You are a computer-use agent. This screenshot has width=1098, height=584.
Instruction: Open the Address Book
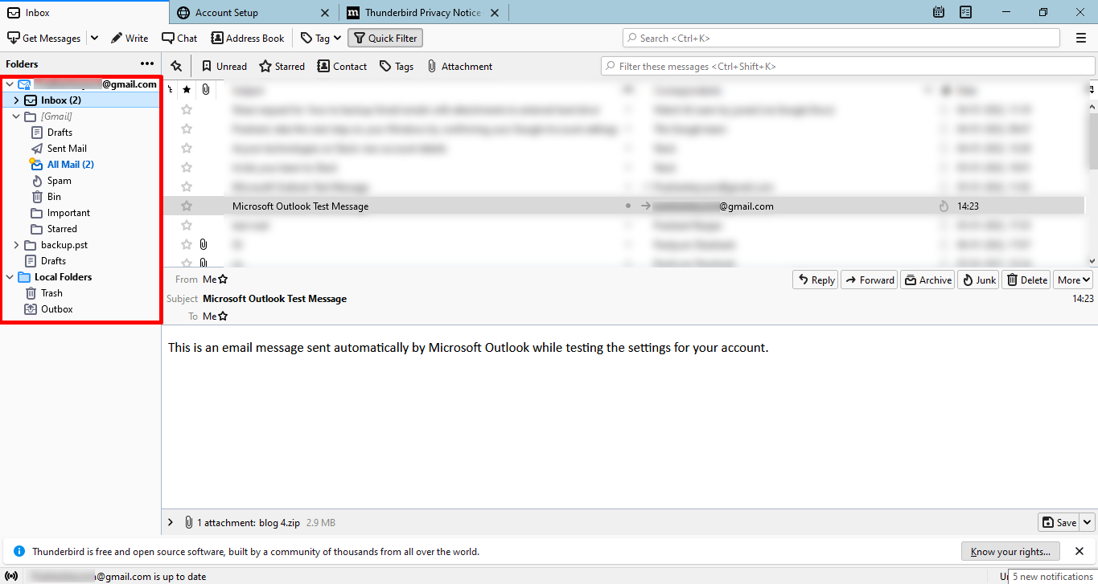coord(248,38)
